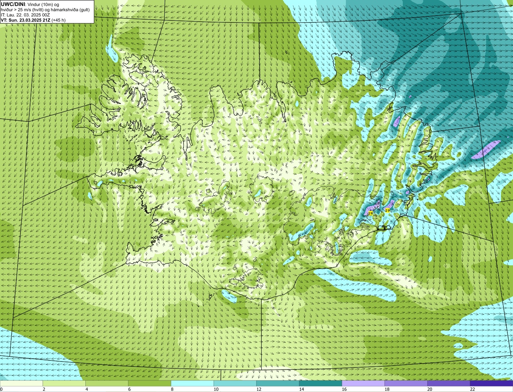Screen dimensions: 513x392
Task: Click the 2–4 m/s light green legend swatch
Action: pyautogui.click(x=64, y=383)
